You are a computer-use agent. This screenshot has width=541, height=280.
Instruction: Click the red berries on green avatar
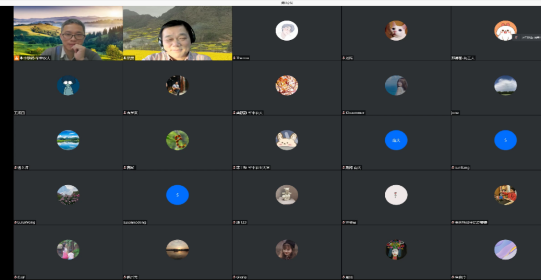pyautogui.click(x=178, y=140)
